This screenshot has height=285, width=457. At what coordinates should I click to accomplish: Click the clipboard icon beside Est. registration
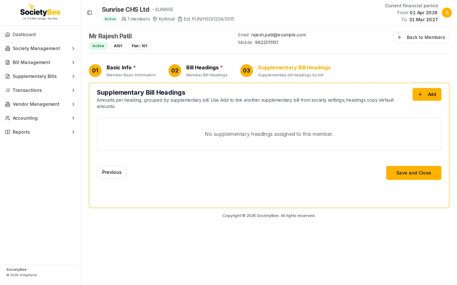pyautogui.click(x=180, y=19)
